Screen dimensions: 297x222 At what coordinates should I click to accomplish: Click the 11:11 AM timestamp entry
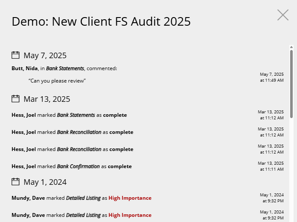click(x=270, y=166)
